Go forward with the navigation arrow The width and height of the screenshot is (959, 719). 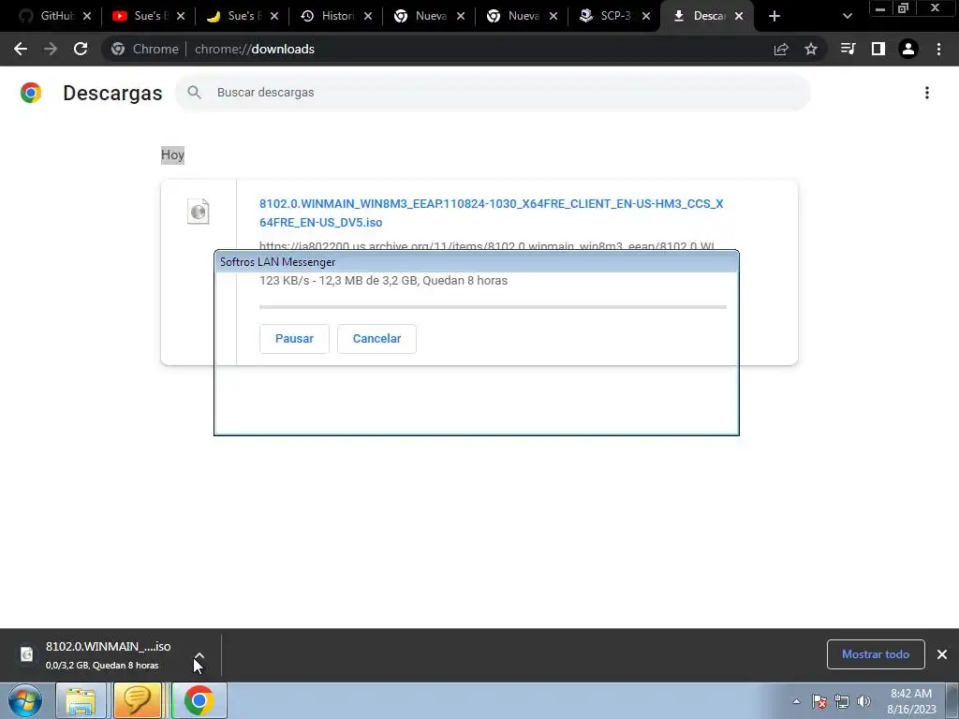[51, 49]
